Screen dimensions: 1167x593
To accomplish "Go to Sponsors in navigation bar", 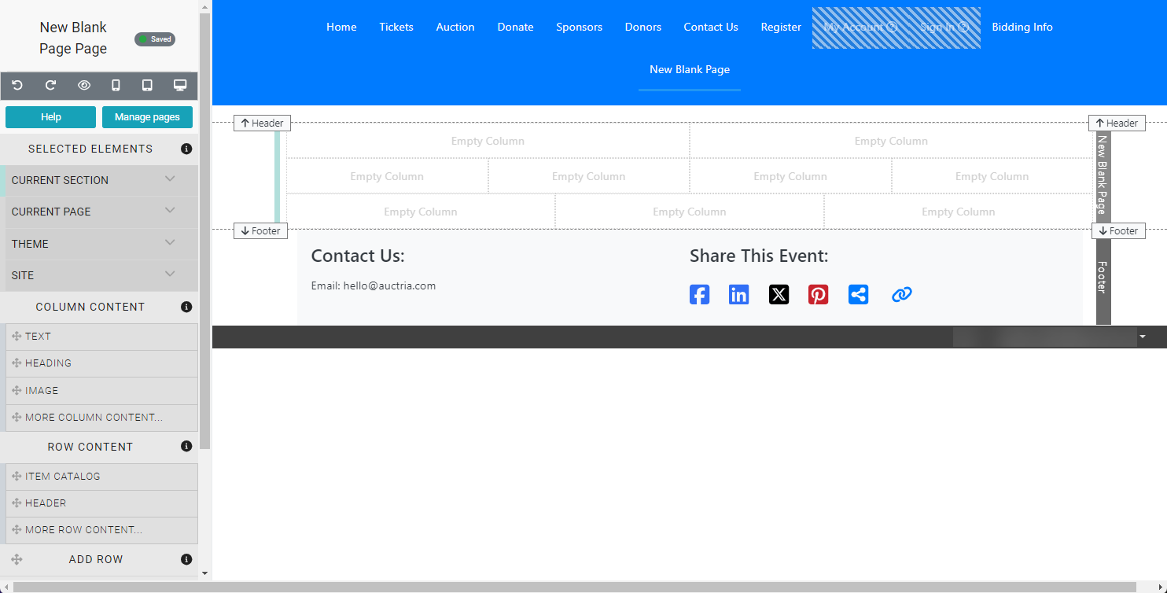I will point(579,27).
